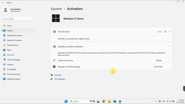Viewport: 185px width, 104px height.
Task: Open the clock and date flyout
Action: click(x=180, y=101)
